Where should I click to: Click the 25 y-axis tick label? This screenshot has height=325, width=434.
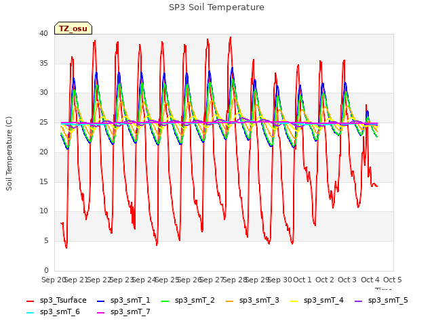click(x=43, y=122)
